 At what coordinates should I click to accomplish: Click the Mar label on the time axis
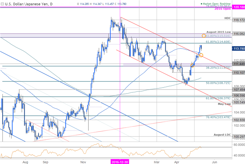(x=157, y=162)
